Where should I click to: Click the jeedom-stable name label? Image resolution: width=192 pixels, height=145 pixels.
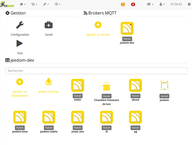tap(49, 132)
